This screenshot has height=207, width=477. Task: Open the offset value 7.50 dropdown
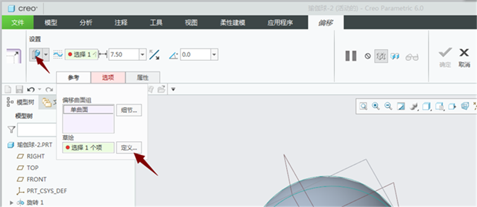(143, 55)
